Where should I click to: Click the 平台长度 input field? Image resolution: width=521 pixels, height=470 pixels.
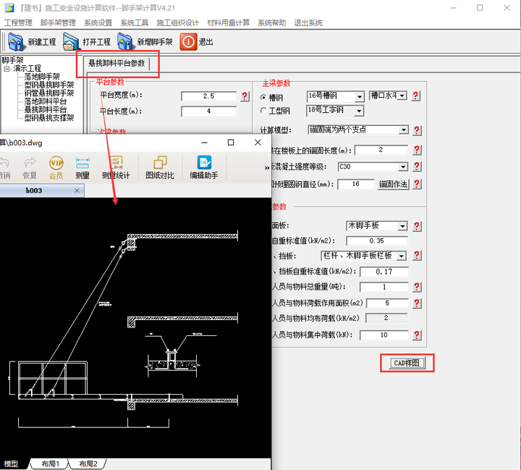[208, 111]
